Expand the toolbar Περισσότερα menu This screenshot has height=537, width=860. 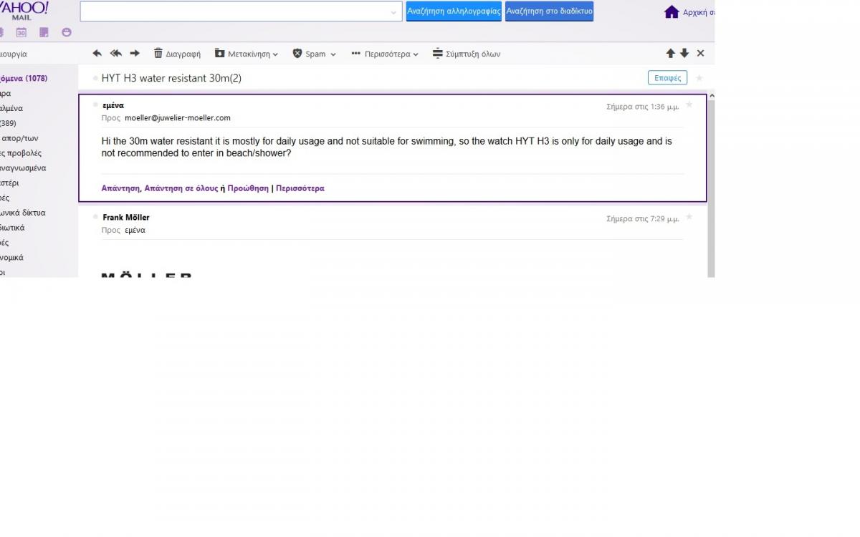click(x=385, y=54)
